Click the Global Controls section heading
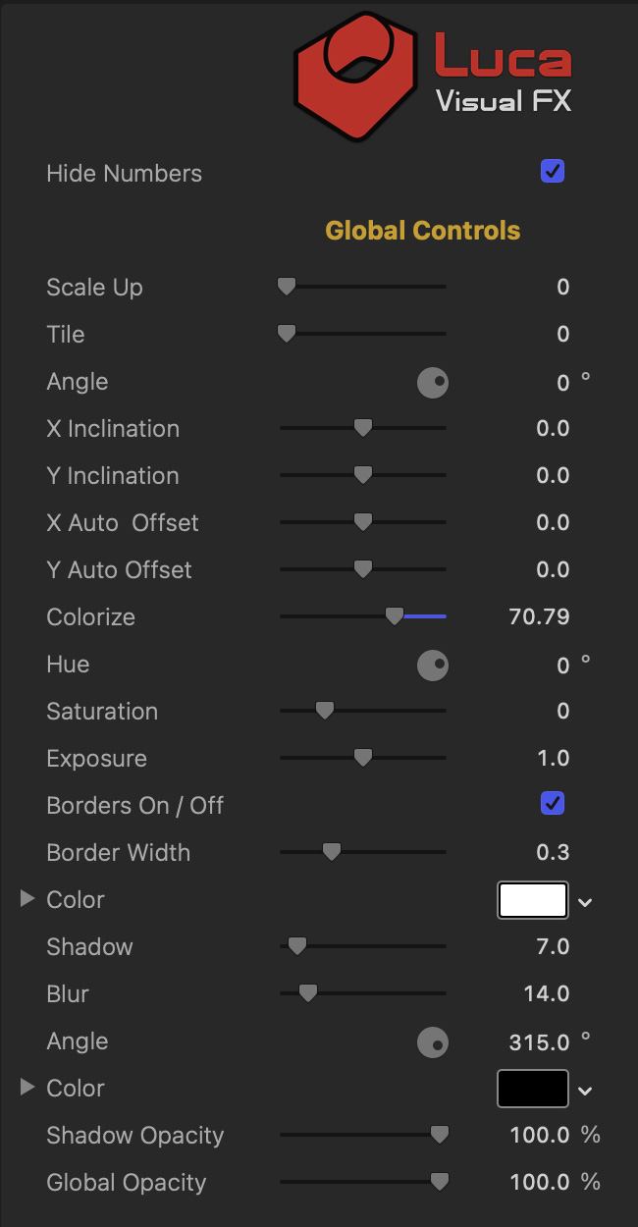The height and width of the screenshot is (1227, 638). click(423, 231)
